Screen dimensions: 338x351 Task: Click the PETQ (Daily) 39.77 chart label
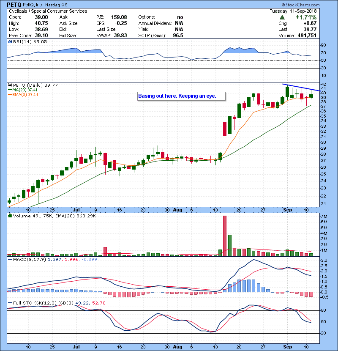tap(35, 85)
